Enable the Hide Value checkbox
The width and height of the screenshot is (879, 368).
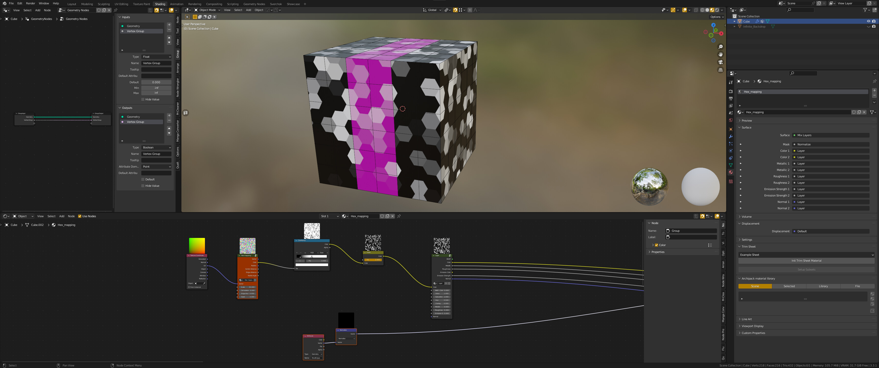[x=143, y=99]
